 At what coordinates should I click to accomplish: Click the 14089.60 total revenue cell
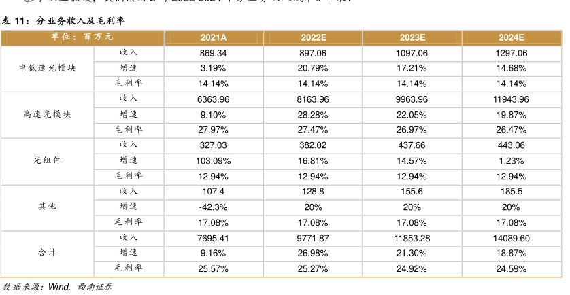(x=512, y=238)
